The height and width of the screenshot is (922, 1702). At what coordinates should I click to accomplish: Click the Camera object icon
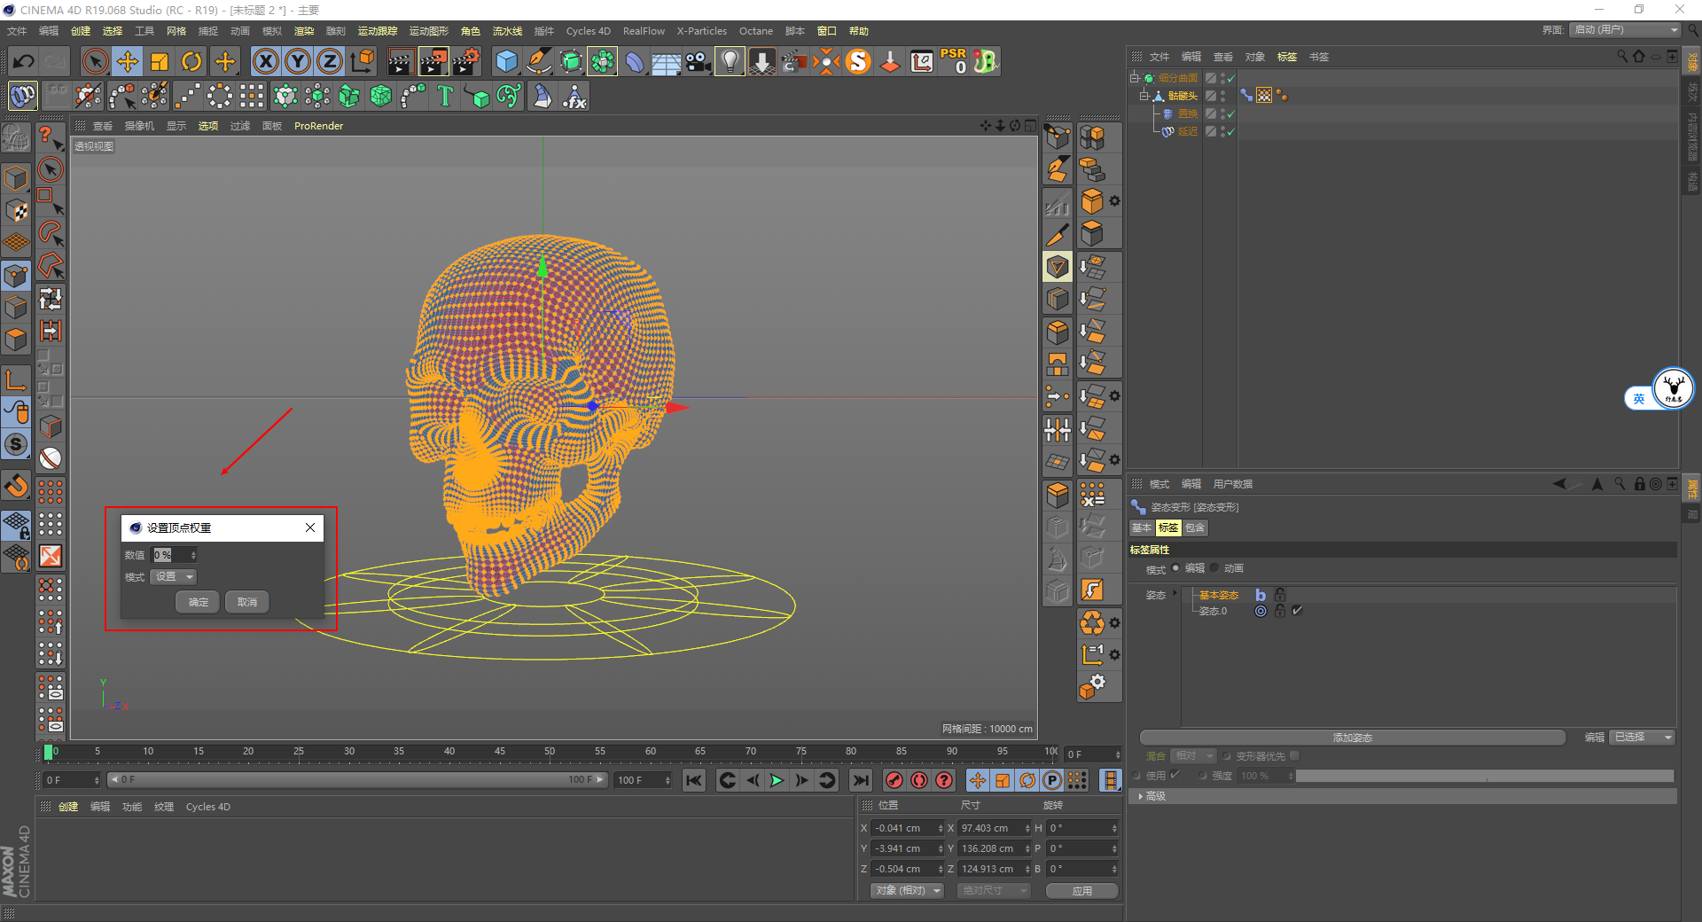[x=698, y=61]
